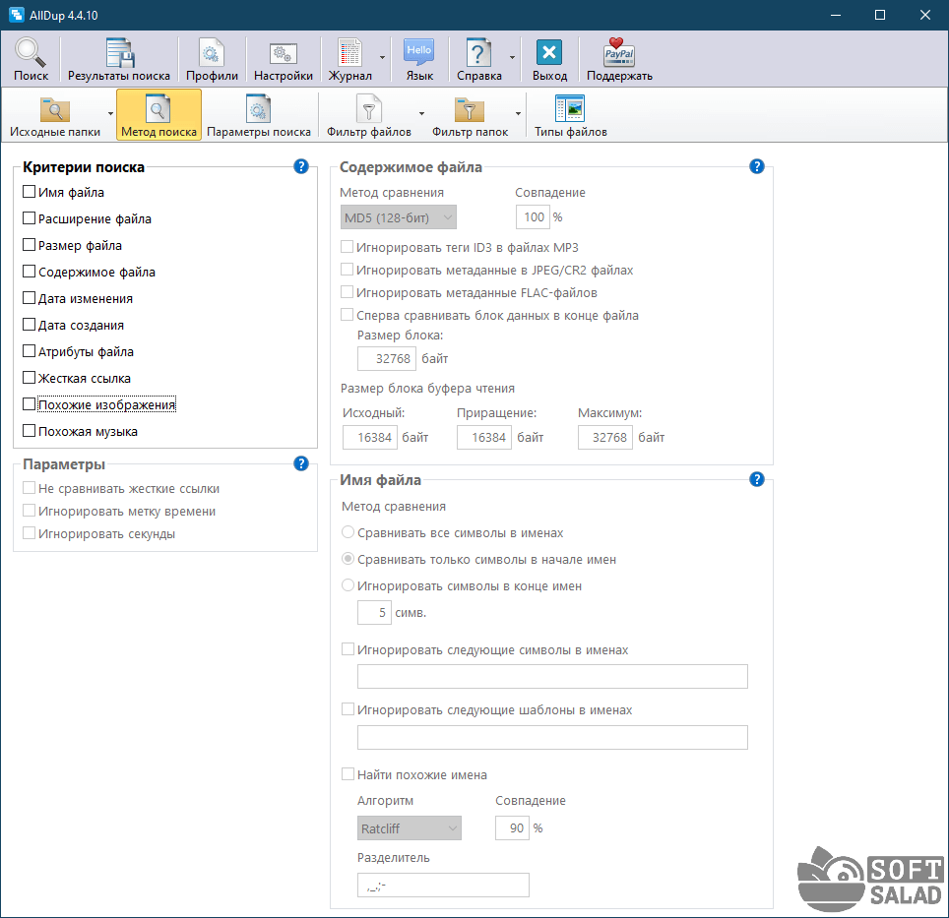Click help button beside Критерии поиска

(x=301, y=167)
